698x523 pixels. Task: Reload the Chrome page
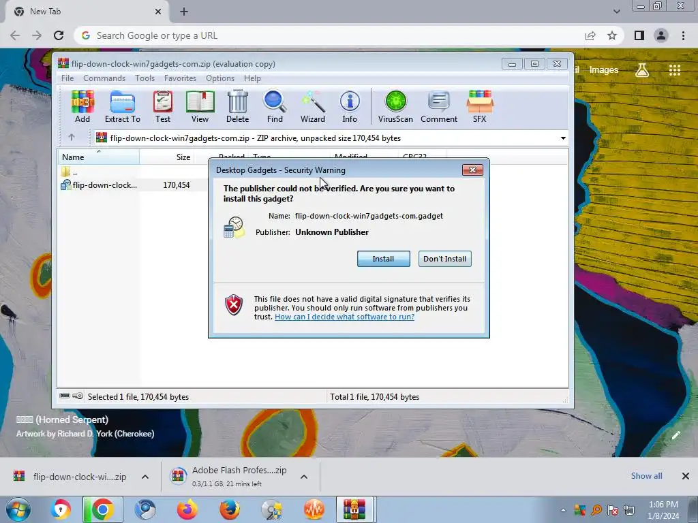coord(59,35)
